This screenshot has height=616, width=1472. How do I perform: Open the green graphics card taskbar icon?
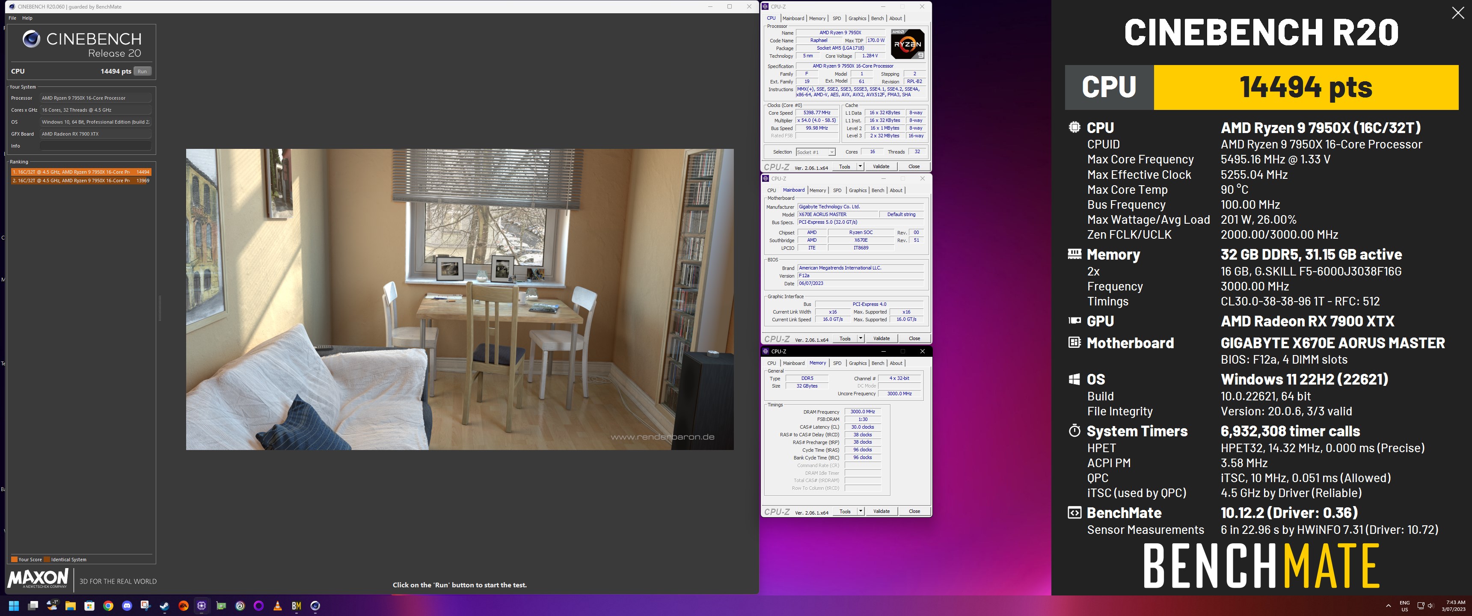[221, 606]
